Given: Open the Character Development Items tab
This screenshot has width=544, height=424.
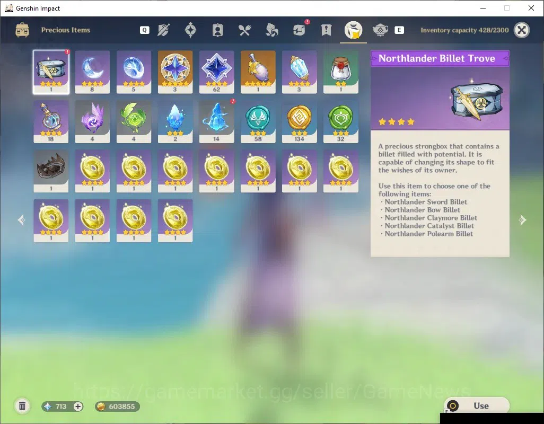Looking at the screenshot, I should click(x=217, y=30).
